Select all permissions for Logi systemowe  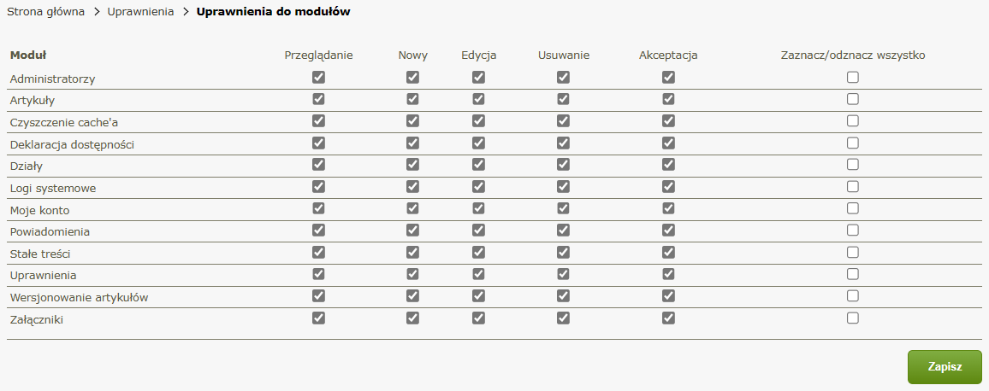coord(852,186)
